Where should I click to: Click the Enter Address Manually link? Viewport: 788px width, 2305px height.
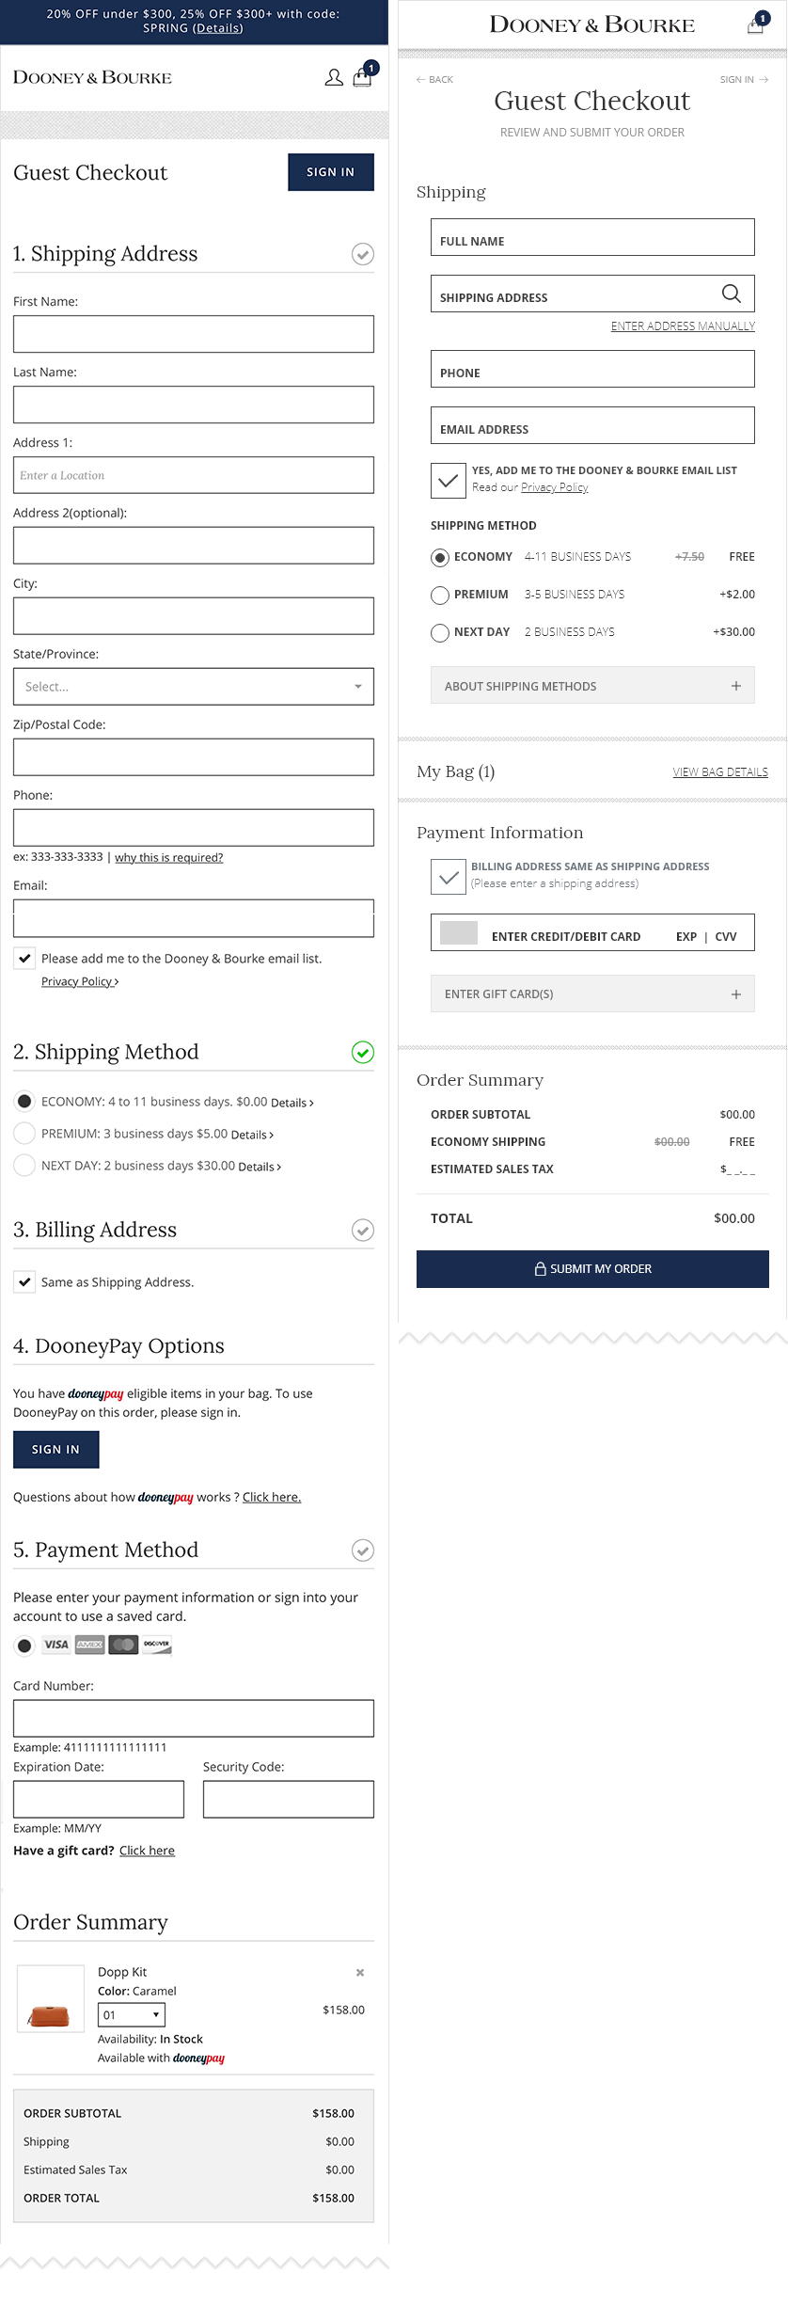[683, 326]
